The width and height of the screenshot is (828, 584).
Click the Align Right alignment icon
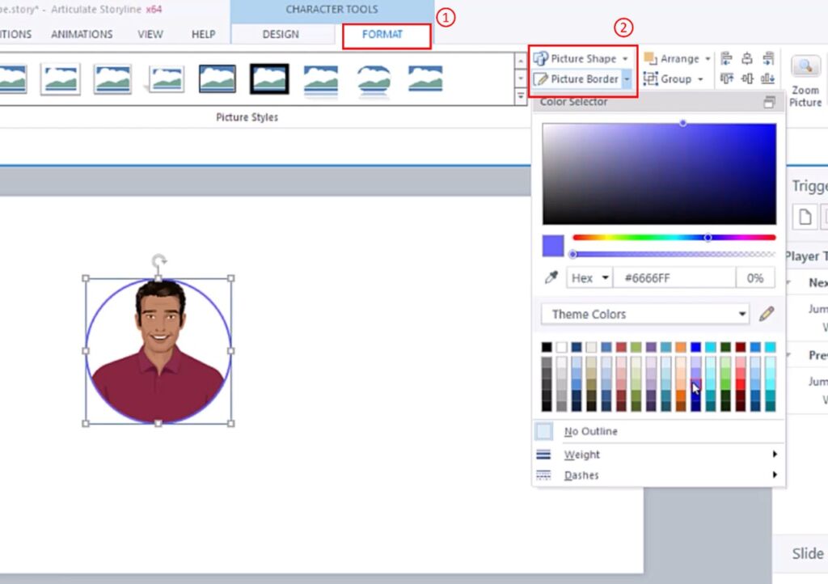[767, 58]
